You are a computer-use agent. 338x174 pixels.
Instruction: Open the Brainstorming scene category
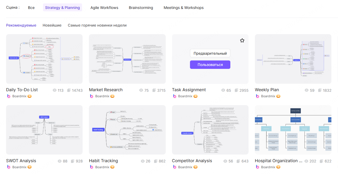[x=141, y=8]
